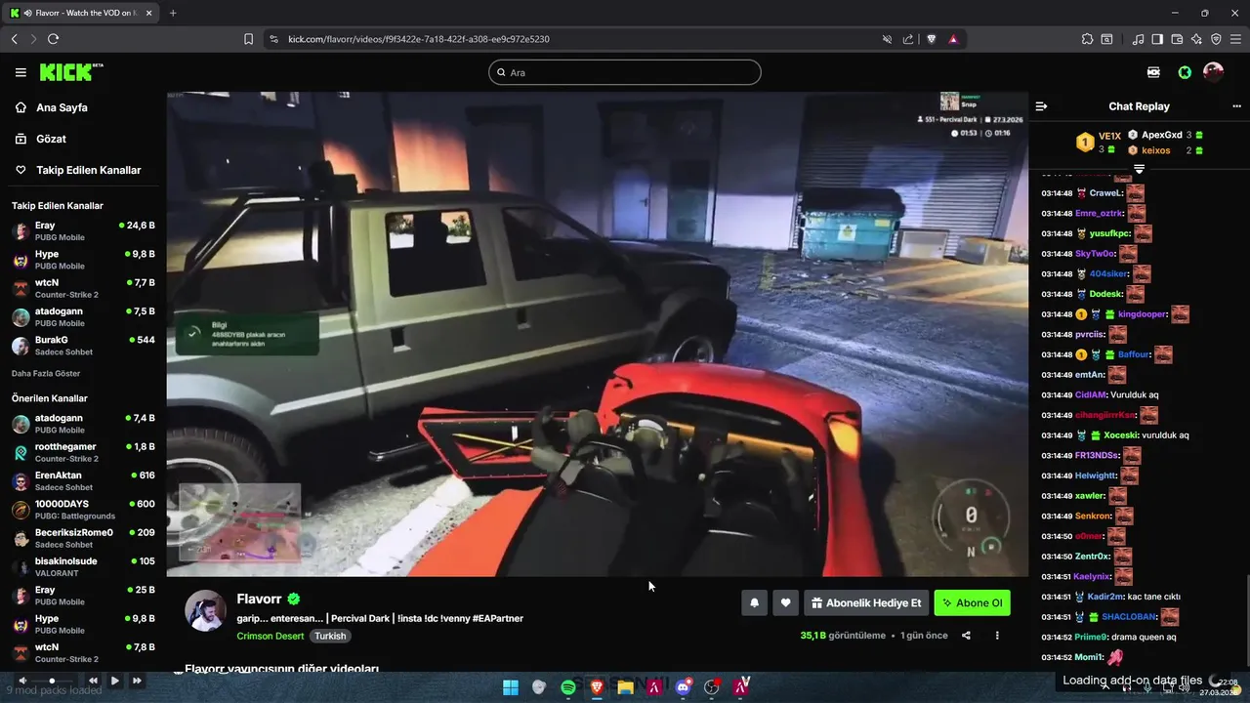Open Discord from the taskbar

tap(683, 687)
